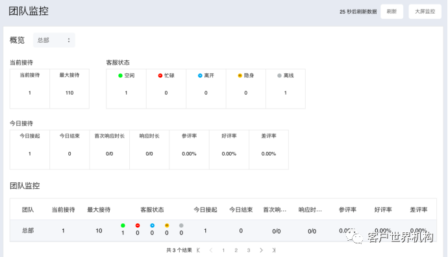The width and height of the screenshot is (448, 257).
Task: Open the 总部 team dropdown
Action: click(x=54, y=40)
